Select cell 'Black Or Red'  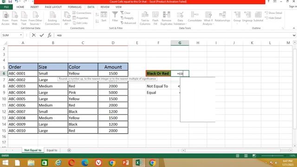[158, 73]
